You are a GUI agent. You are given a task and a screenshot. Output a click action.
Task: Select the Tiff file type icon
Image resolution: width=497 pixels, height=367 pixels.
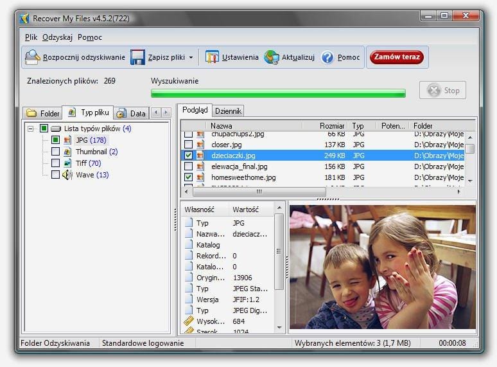(x=67, y=163)
